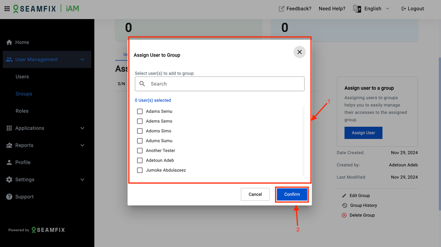Click the Edit Group link text
This screenshot has height=247, width=441.
click(360, 196)
